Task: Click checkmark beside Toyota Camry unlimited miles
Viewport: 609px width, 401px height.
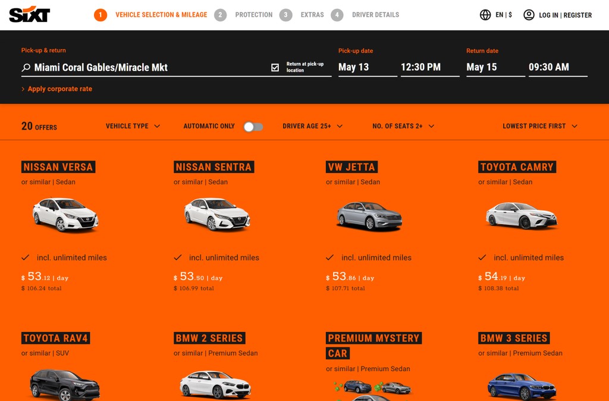Action: 482,257
